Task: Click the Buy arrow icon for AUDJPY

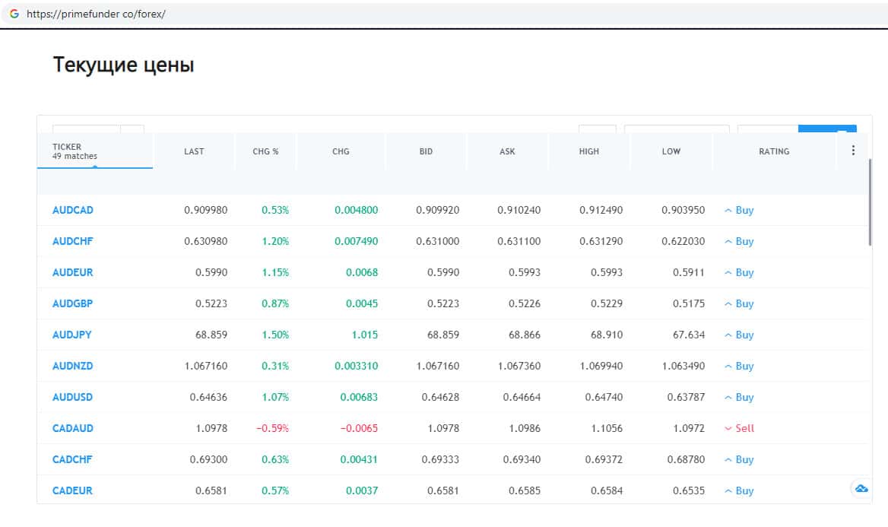Action: pos(728,335)
